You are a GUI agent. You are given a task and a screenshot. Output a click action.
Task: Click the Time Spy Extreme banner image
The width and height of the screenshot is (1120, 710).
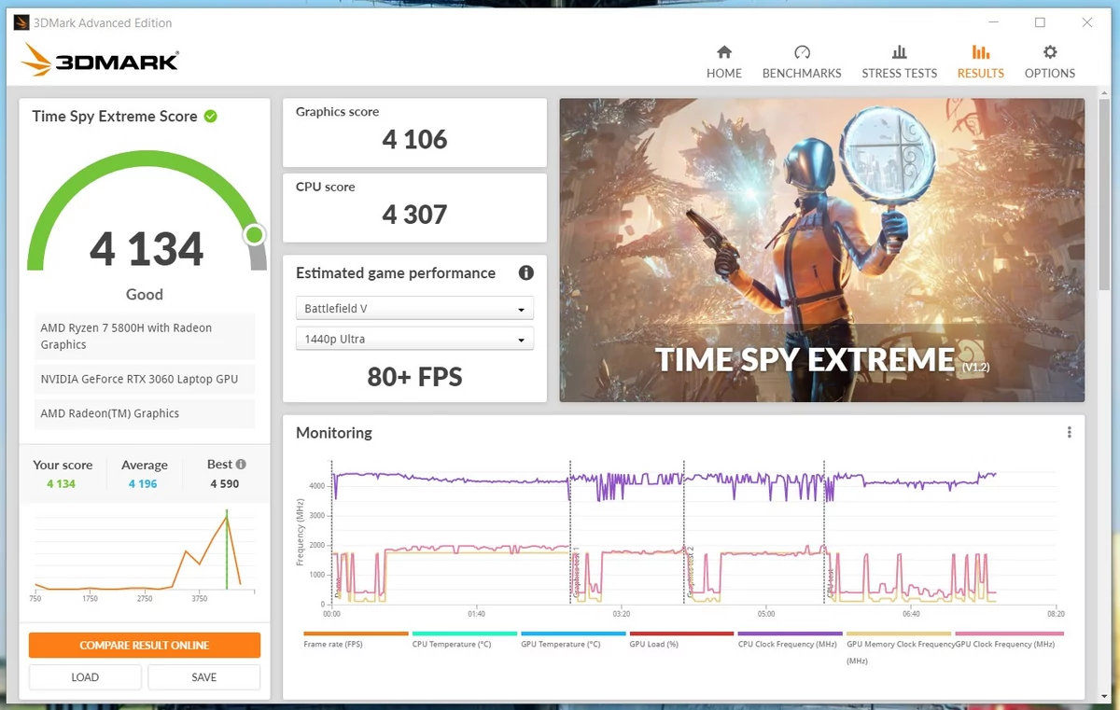coord(822,250)
